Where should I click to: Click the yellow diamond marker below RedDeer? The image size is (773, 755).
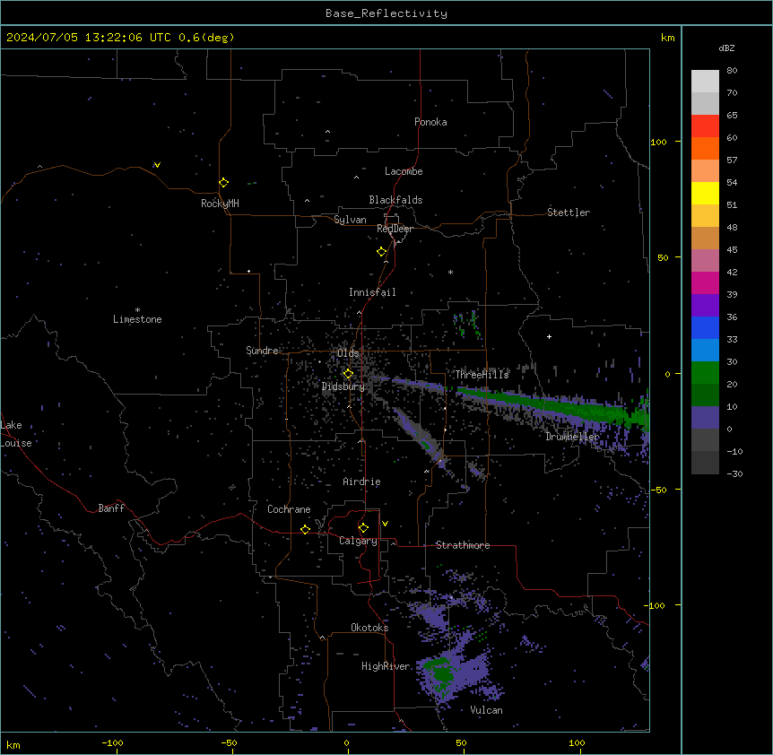point(382,252)
